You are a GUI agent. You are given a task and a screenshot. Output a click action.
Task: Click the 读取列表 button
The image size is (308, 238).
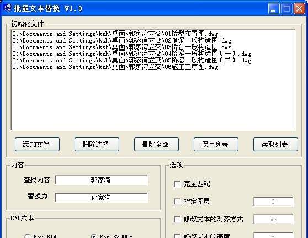275,145
